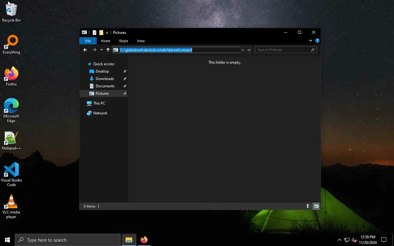Open the notification center icon

384,240
